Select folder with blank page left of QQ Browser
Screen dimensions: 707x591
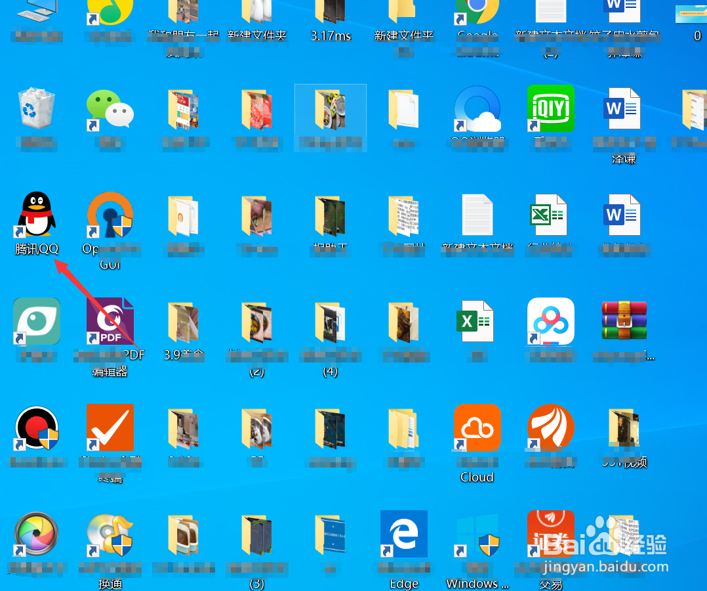[x=404, y=109]
